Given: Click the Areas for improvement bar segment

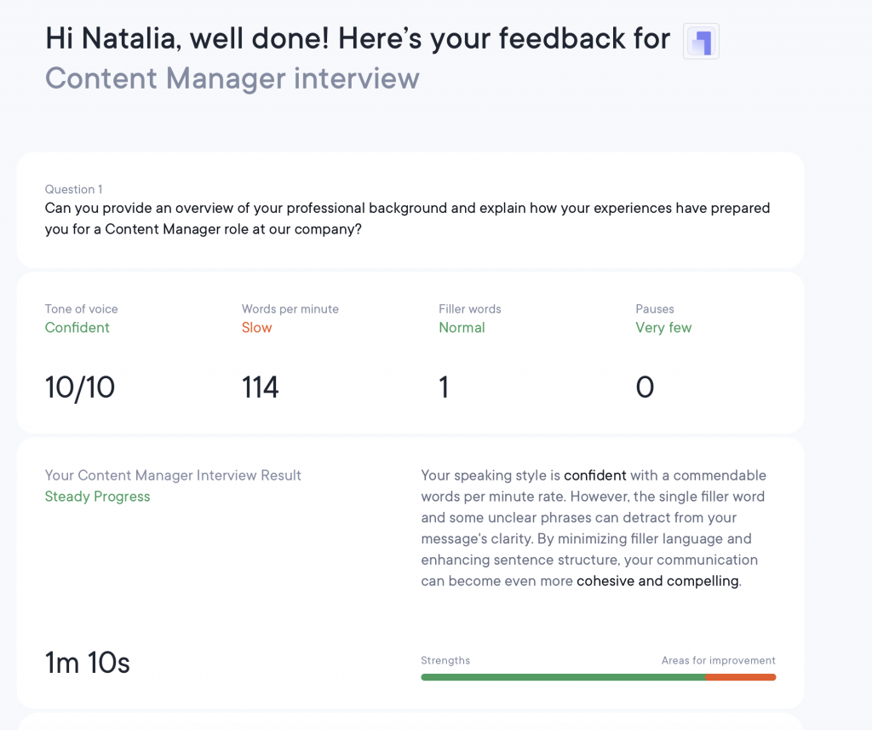Looking at the screenshot, I should (x=741, y=677).
